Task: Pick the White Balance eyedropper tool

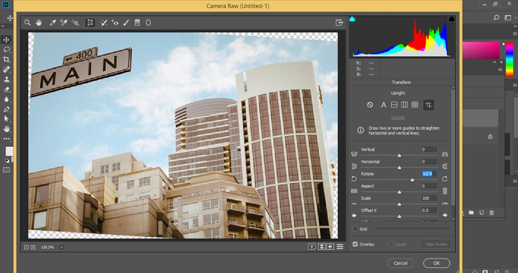Action: 53,23
